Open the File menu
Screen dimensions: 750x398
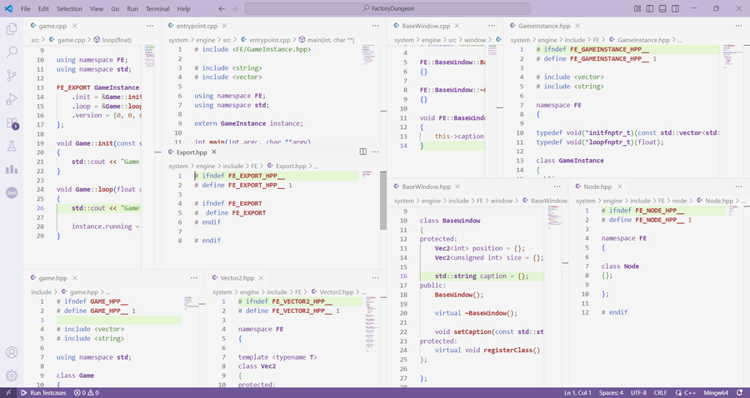click(26, 8)
